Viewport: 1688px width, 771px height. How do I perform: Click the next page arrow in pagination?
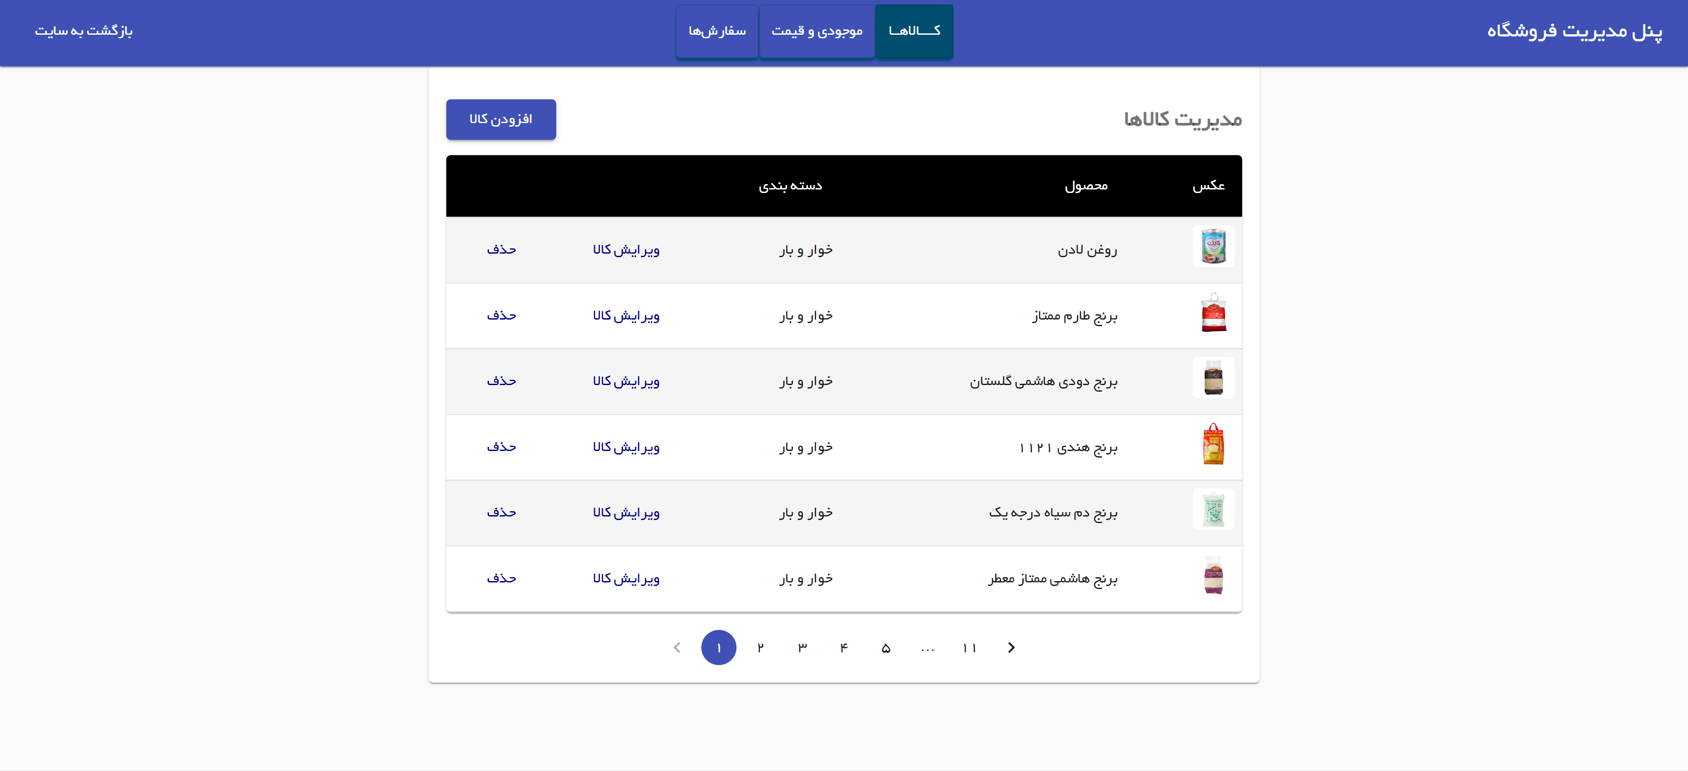[1011, 647]
